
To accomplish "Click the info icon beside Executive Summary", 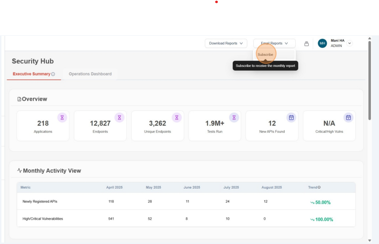I will 53,74.
